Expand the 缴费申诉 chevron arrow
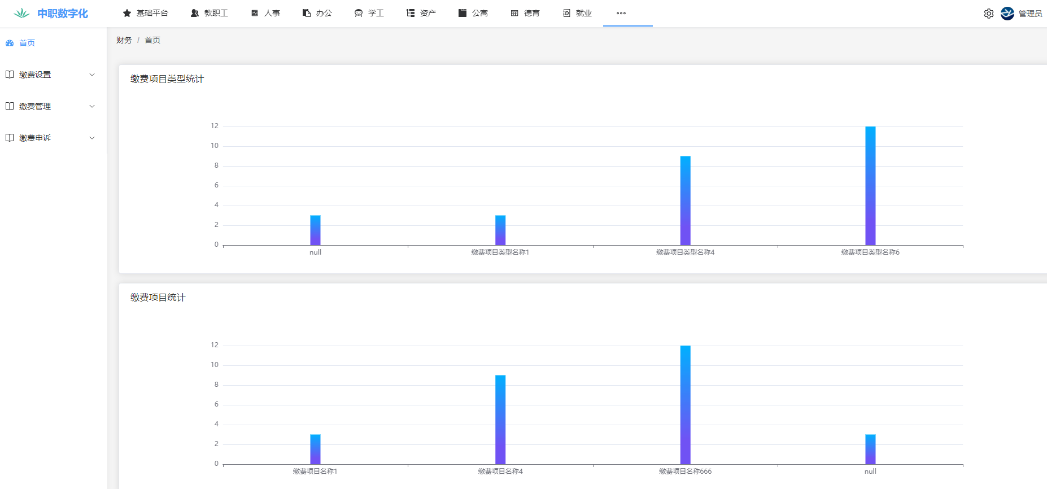The height and width of the screenshot is (489, 1047). (92, 138)
